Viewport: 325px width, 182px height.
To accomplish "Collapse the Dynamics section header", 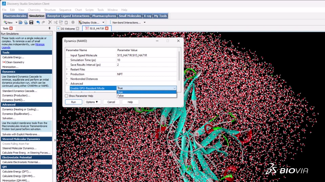I will coord(26,71).
